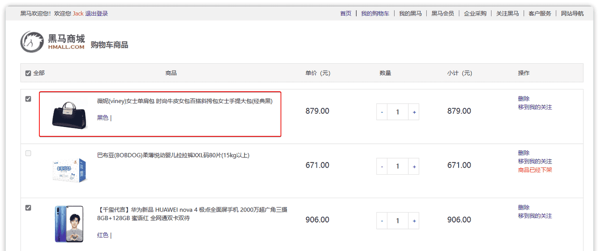Click the 退出登录 logout link
Viewport: 599px width, 251px height.
[96, 14]
